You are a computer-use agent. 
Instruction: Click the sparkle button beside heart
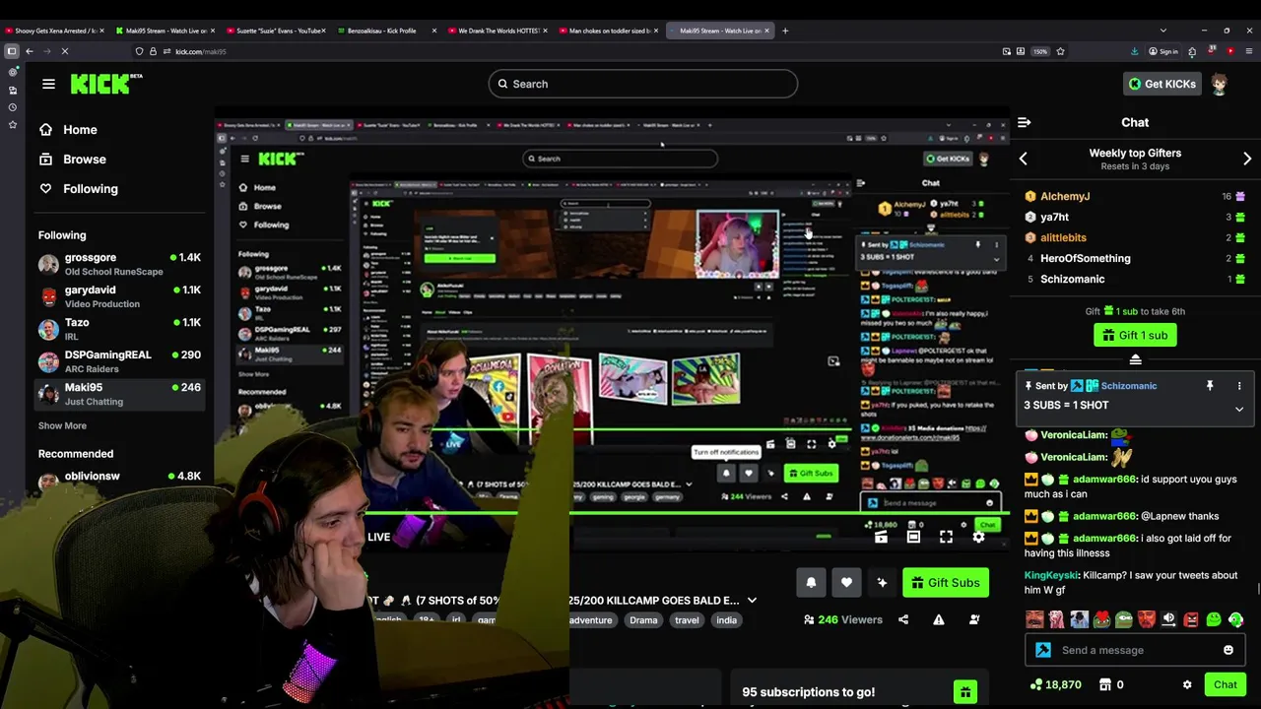[882, 582]
